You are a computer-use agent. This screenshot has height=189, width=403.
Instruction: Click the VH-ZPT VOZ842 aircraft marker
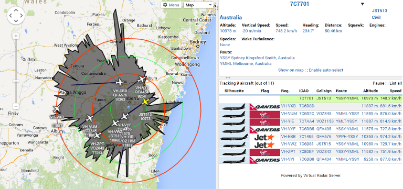(x=97, y=135)
